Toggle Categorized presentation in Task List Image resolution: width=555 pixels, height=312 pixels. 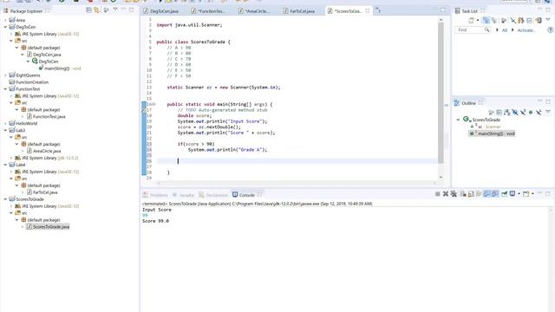coord(486,21)
